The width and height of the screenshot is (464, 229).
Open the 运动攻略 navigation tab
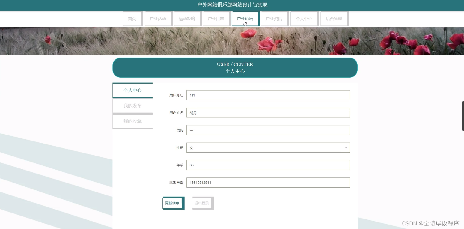[187, 19]
